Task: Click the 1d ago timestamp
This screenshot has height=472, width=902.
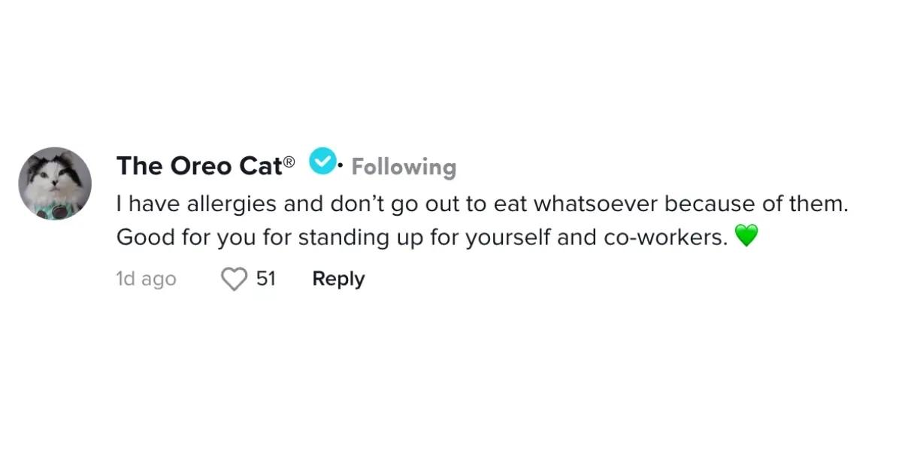Action: [x=146, y=278]
